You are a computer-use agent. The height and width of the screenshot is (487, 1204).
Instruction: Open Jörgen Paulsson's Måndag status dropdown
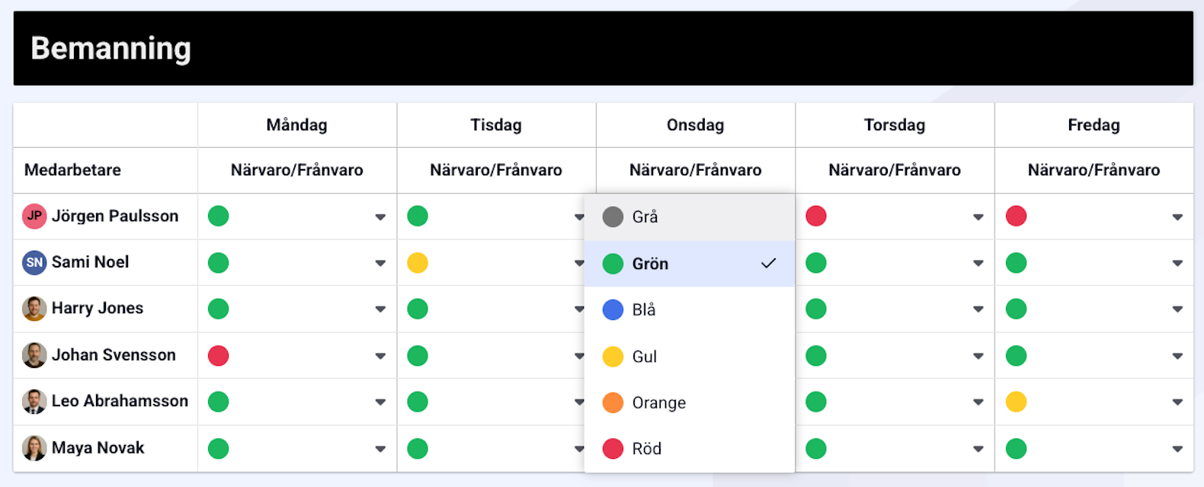(380, 217)
